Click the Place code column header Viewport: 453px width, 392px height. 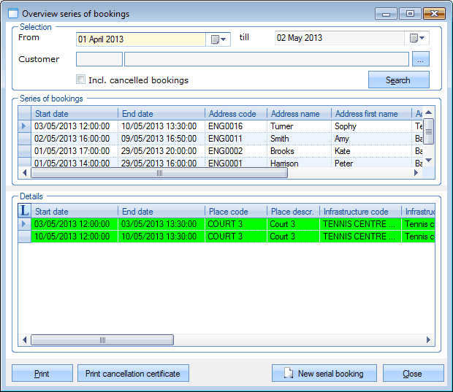pos(236,212)
